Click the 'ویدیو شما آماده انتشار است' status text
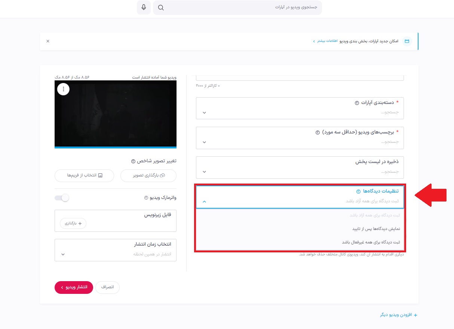 (x=154, y=77)
